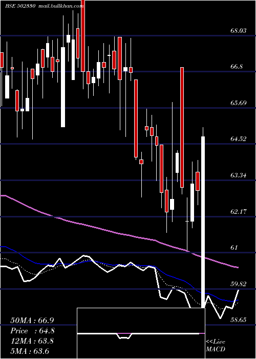Click the 59.82 price level label
The height and width of the screenshot is (359, 256).
click(x=239, y=284)
